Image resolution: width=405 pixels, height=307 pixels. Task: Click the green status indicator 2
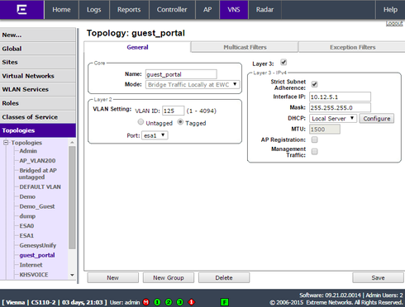coord(169,302)
